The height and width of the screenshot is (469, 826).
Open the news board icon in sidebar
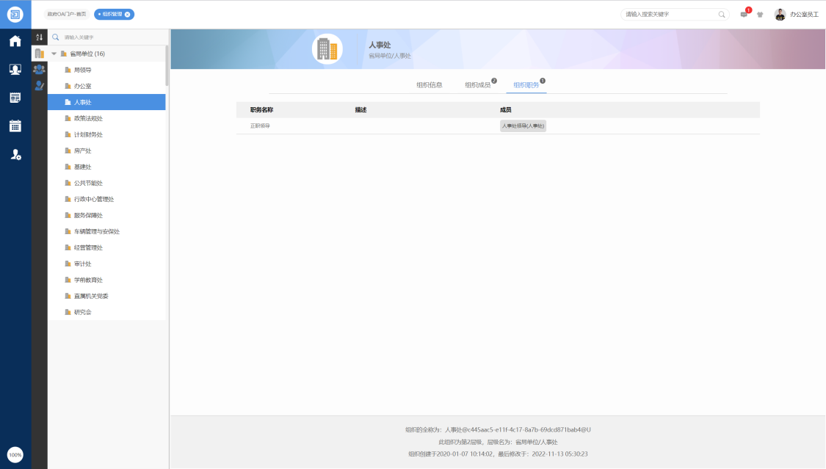15,98
